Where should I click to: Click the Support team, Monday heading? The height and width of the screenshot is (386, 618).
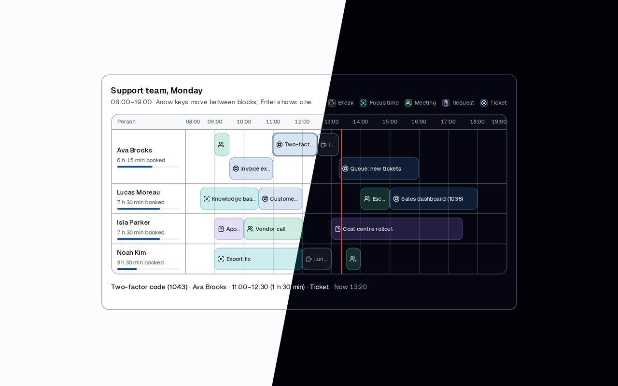pyautogui.click(x=157, y=90)
